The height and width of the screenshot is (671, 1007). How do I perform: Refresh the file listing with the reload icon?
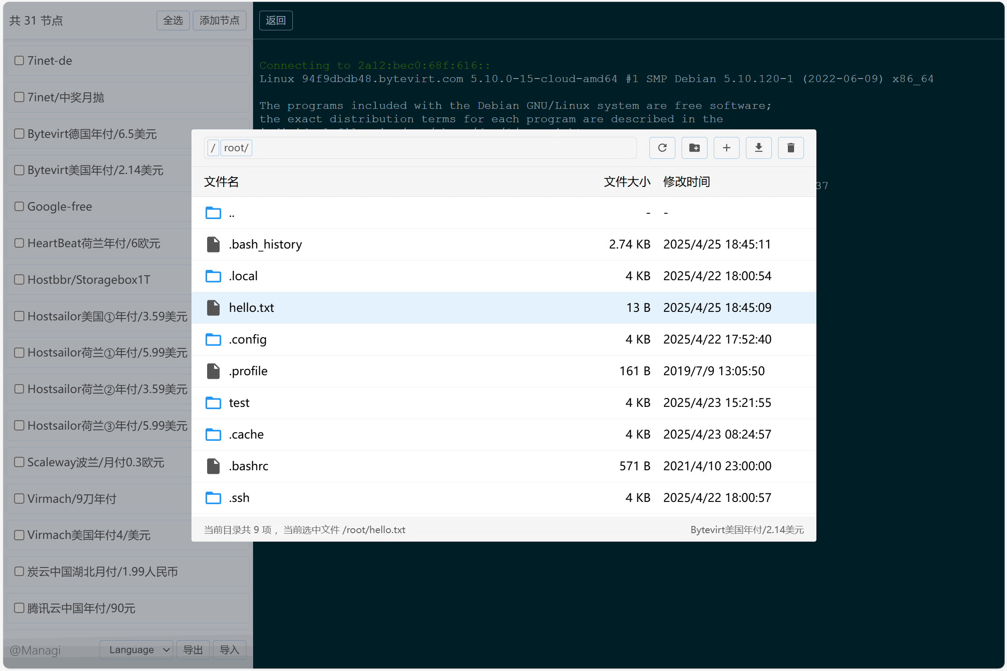662,148
